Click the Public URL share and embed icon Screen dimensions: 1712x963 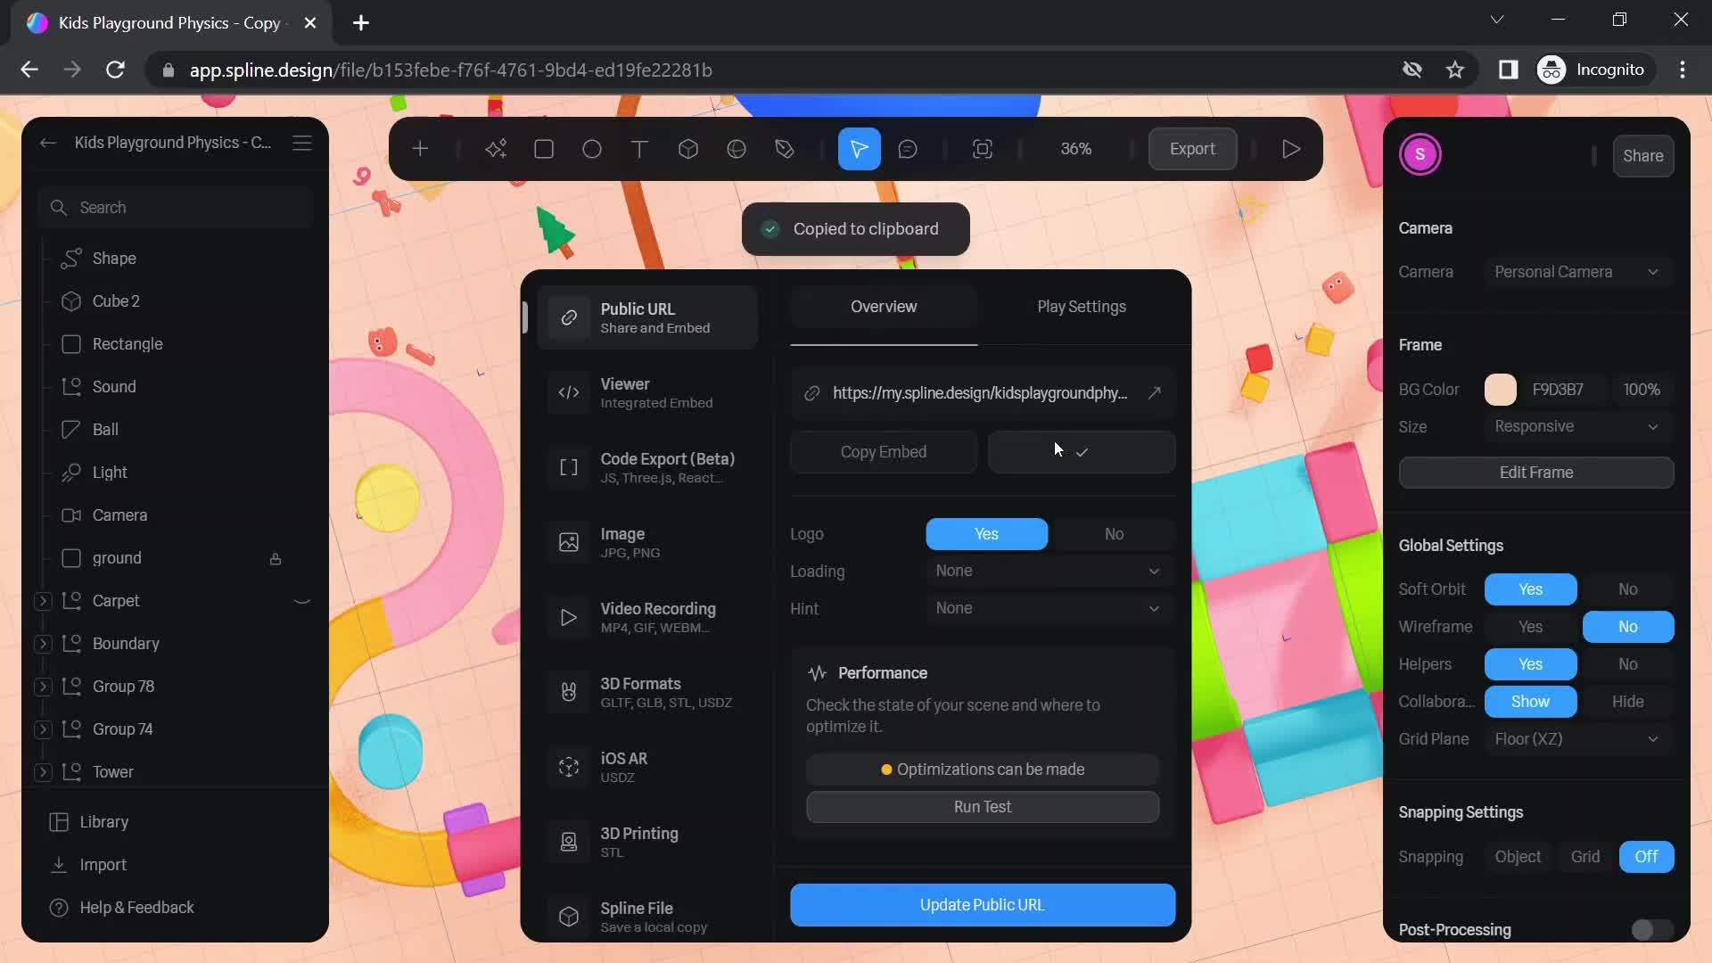pos(568,317)
